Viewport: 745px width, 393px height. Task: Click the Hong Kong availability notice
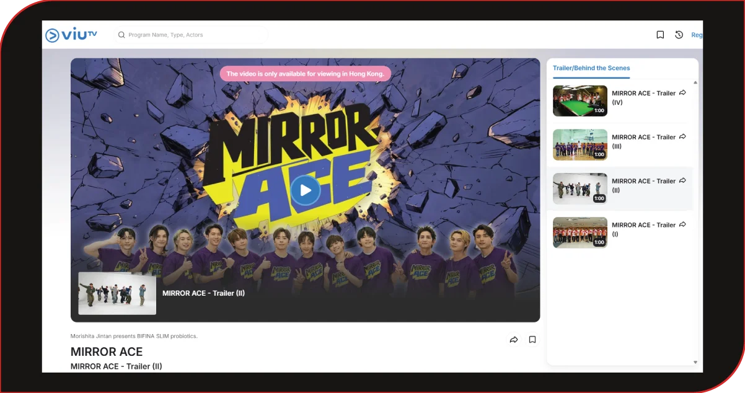pyautogui.click(x=306, y=74)
